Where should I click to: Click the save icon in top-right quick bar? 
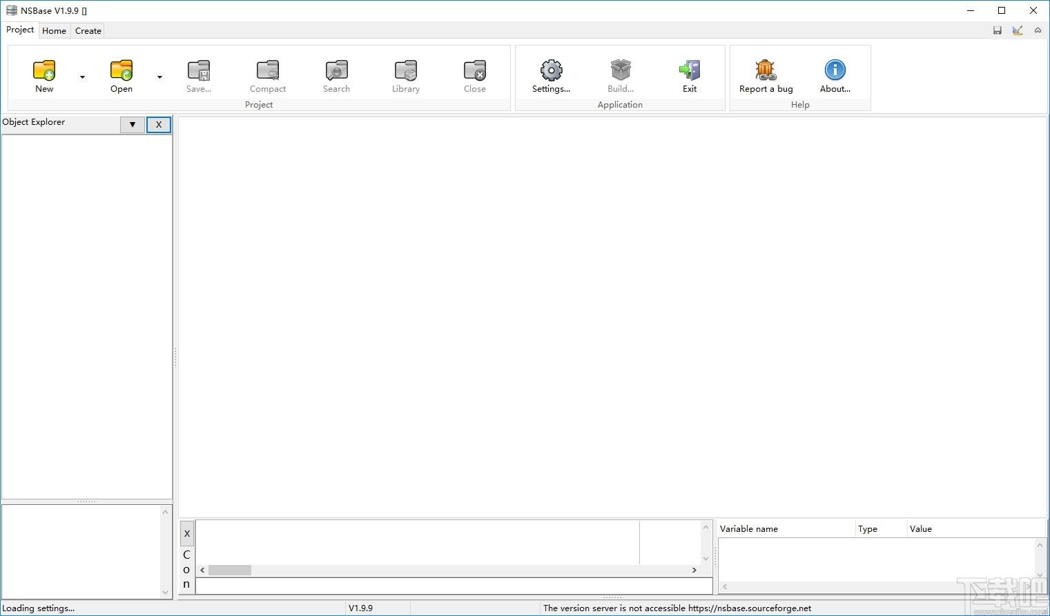[998, 30]
